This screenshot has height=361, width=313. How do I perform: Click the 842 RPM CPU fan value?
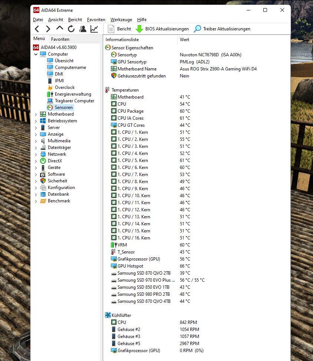coord(188,322)
